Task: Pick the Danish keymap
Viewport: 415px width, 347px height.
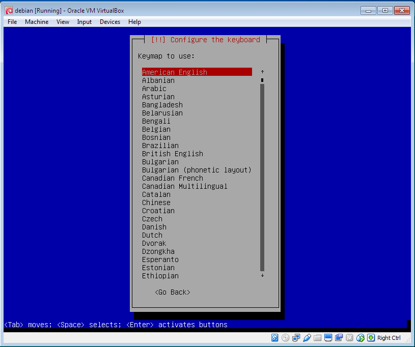Action: (154, 227)
